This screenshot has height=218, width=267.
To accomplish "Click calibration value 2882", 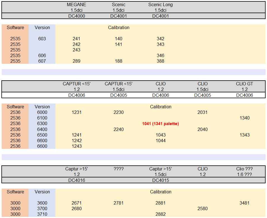I will 161,214.
